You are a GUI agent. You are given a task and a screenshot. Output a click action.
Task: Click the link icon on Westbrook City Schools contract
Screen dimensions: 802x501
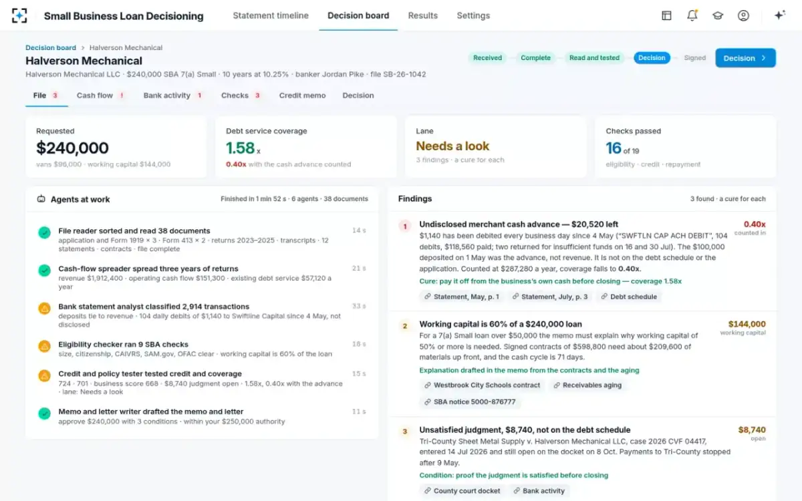click(428, 385)
